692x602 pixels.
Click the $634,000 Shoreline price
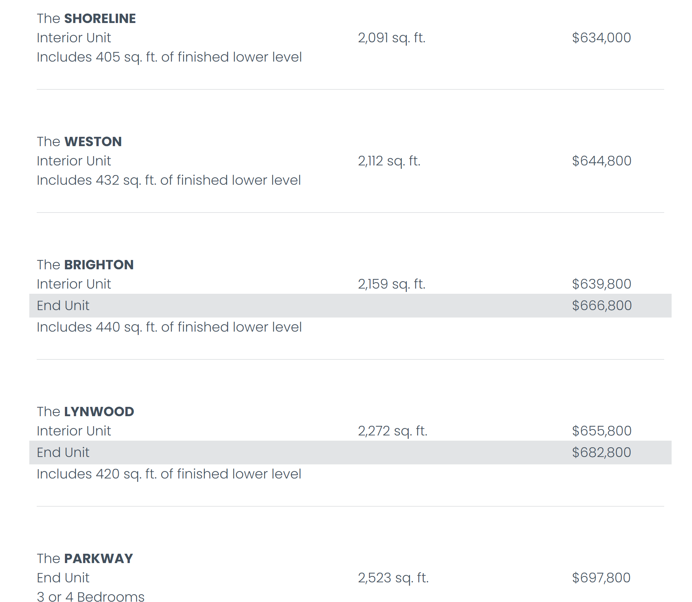coord(601,38)
